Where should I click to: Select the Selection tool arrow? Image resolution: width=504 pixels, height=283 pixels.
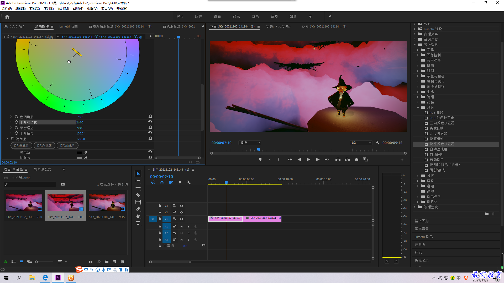click(138, 173)
